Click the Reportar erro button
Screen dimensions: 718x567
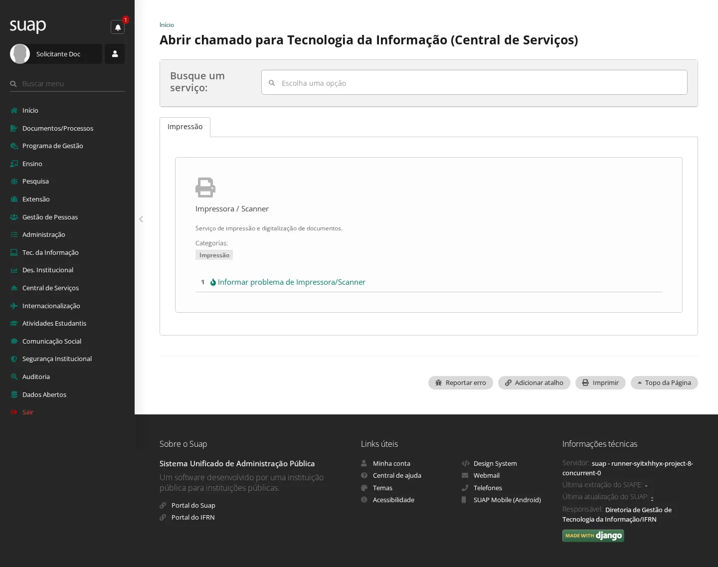(461, 382)
